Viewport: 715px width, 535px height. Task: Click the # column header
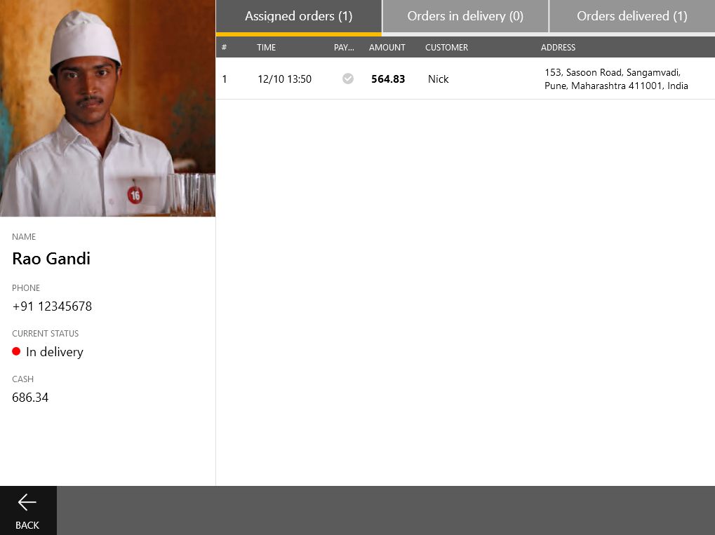(x=225, y=48)
